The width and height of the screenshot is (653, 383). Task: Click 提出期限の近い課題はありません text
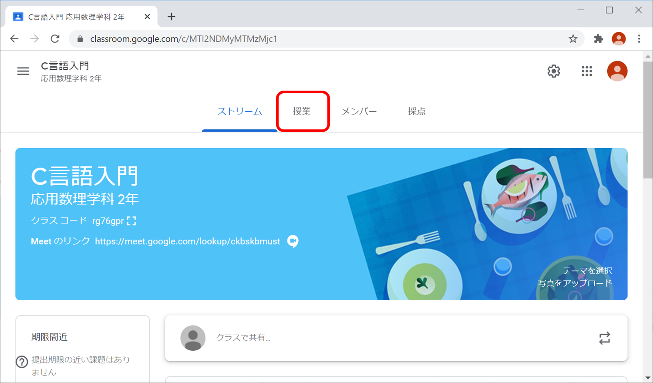click(x=81, y=366)
